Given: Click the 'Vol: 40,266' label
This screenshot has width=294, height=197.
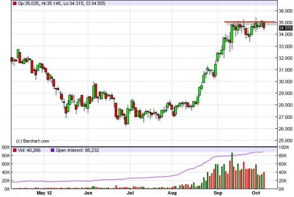Looking at the screenshot, I should tap(29, 150).
